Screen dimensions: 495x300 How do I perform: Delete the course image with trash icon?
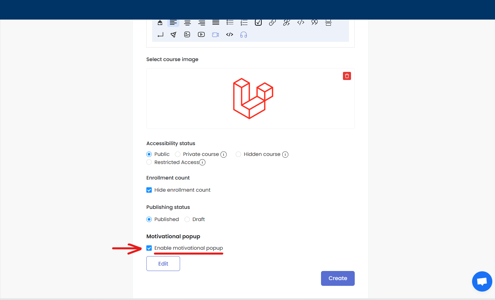tap(347, 76)
